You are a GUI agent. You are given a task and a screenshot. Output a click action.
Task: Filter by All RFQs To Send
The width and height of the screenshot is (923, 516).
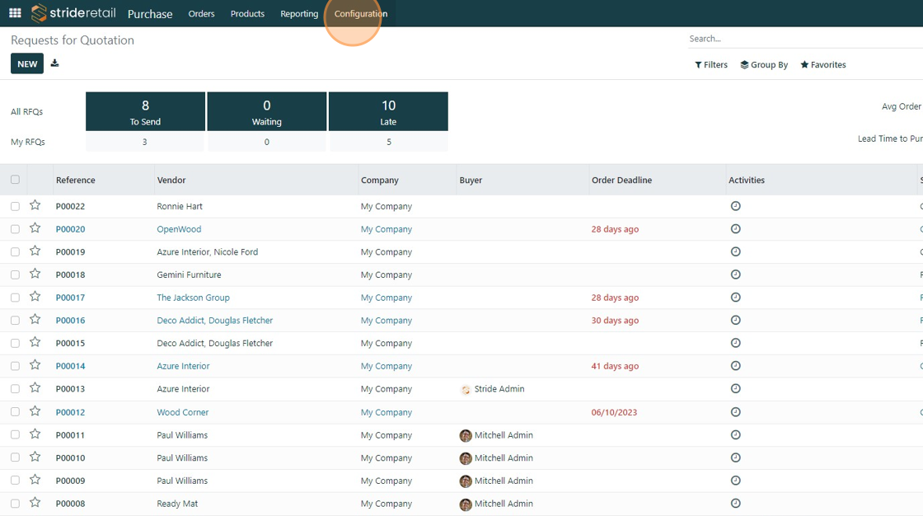(145, 111)
